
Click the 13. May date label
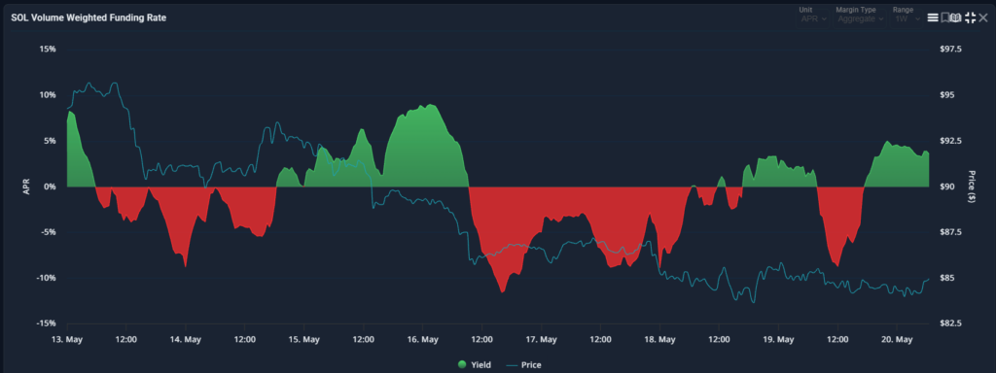click(x=67, y=339)
